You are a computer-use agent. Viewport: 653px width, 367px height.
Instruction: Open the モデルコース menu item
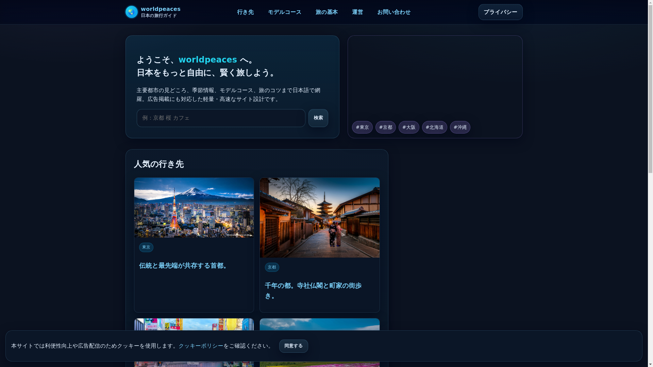pos(285,12)
